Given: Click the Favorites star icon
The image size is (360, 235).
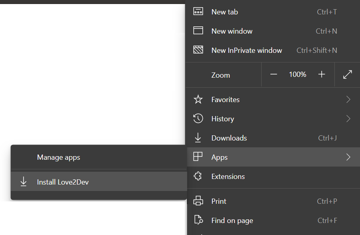Looking at the screenshot, I should point(198,99).
